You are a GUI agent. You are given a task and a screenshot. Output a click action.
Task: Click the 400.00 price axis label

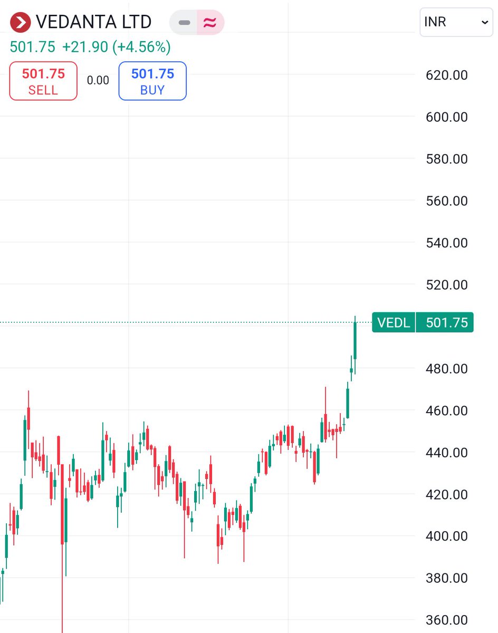click(x=447, y=536)
